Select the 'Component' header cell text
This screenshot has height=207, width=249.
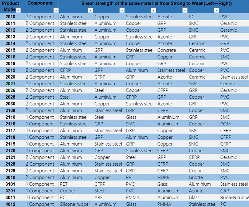(40, 3)
